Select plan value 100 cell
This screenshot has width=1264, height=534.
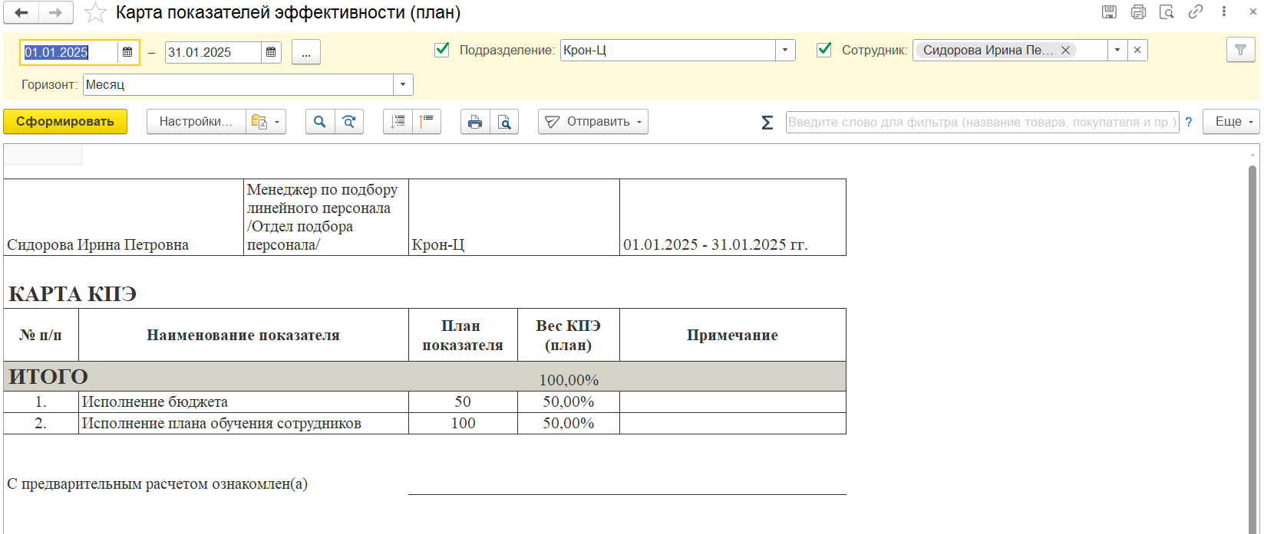click(x=463, y=424)
